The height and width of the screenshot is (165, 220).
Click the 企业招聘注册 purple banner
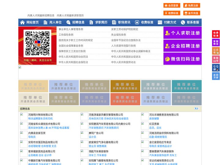click(x=182, y=46)
